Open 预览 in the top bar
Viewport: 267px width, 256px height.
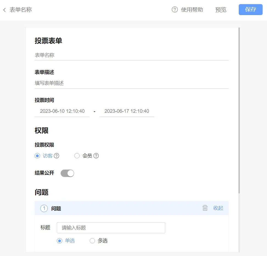[221, 10]
